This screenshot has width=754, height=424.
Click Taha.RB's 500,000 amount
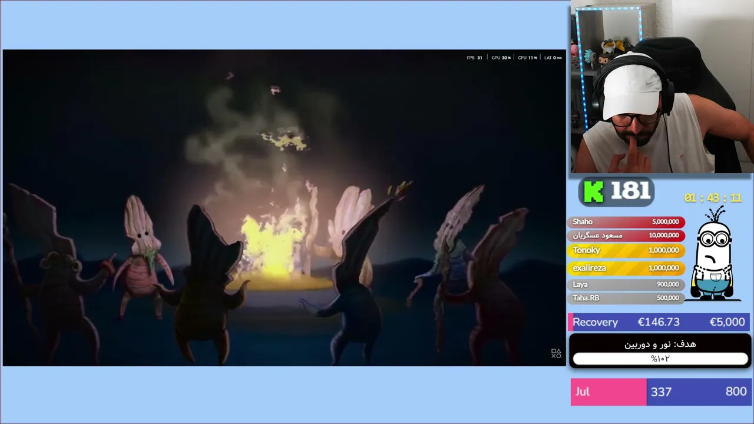(x=668, y=298)
